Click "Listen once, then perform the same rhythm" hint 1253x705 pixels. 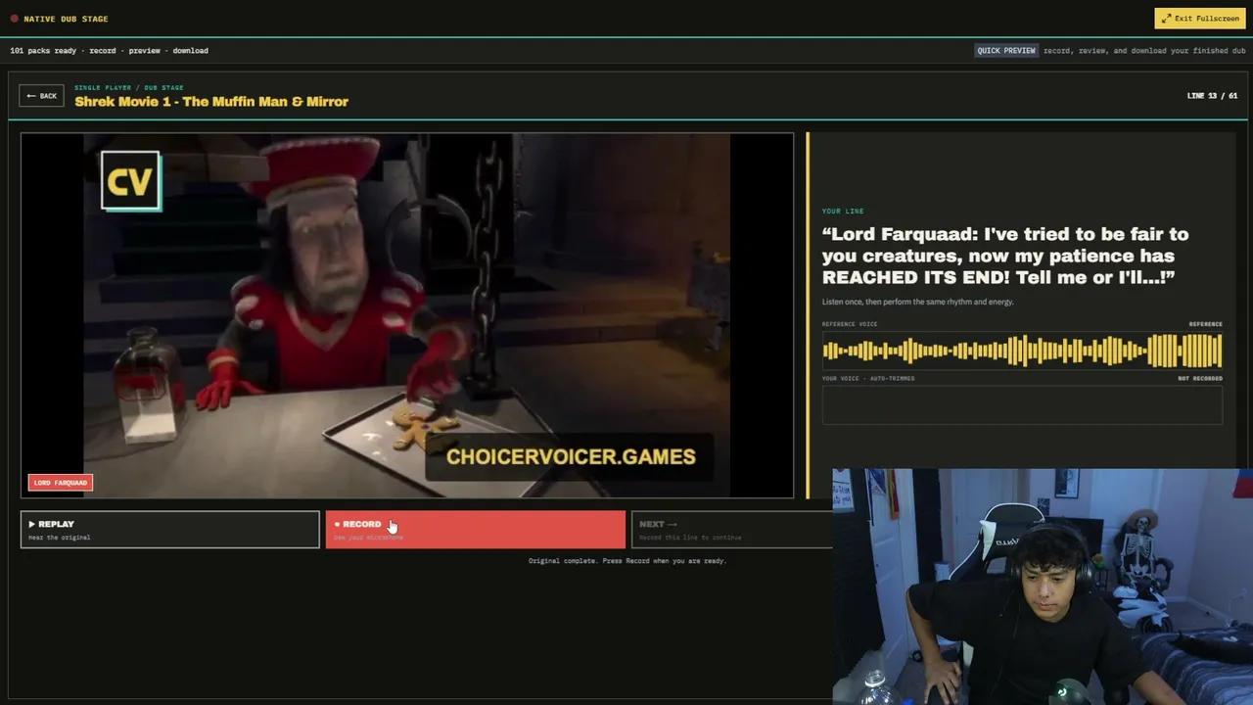pos(918,302)
